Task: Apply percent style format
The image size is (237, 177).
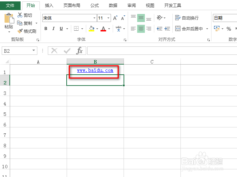Action: coord(229,29)
